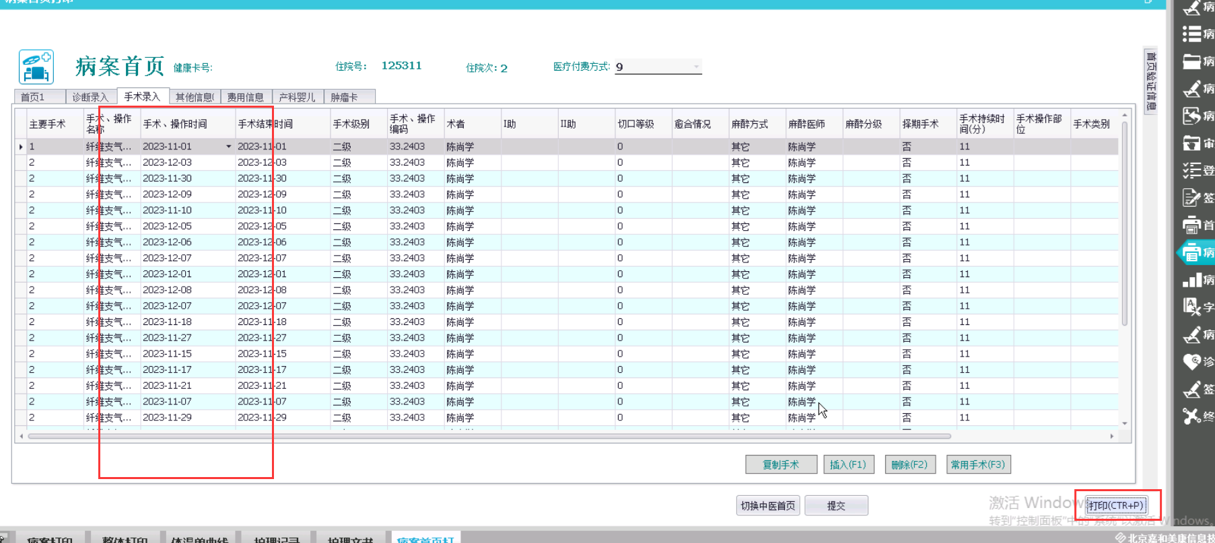Open the 医疗付费方式 dropdown

pyautogui.click(x=696, y=67)
